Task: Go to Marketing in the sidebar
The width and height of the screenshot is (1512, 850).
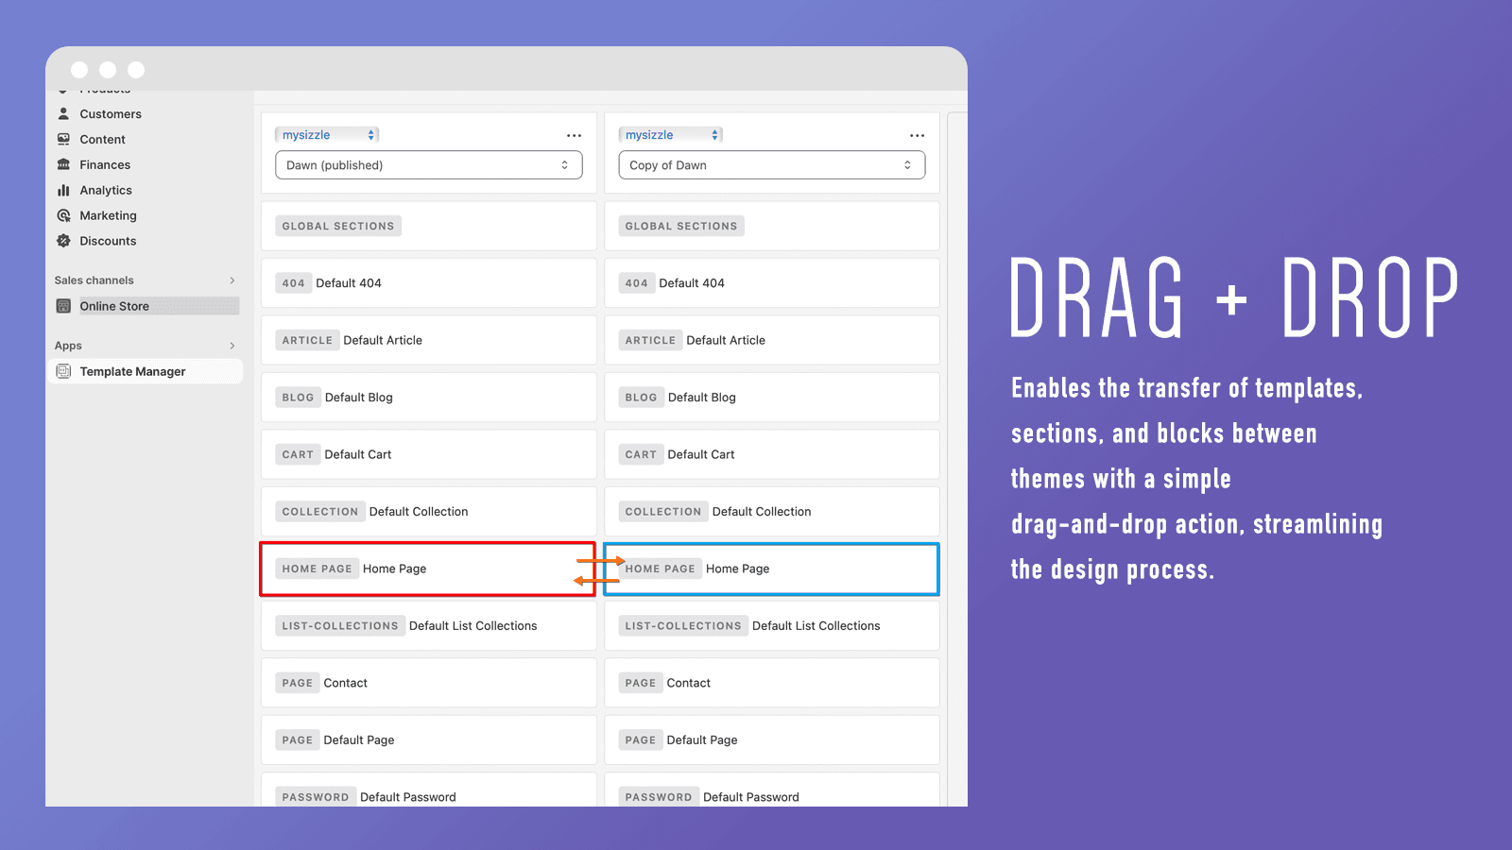Action: pos(108,215)
